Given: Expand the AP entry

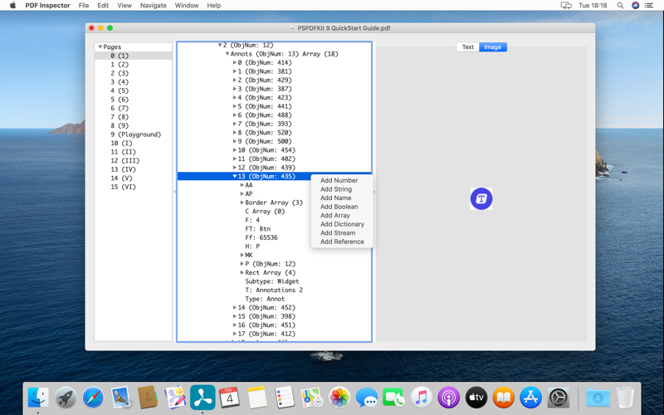Looking at the screenshot, I should pos(242,194).
